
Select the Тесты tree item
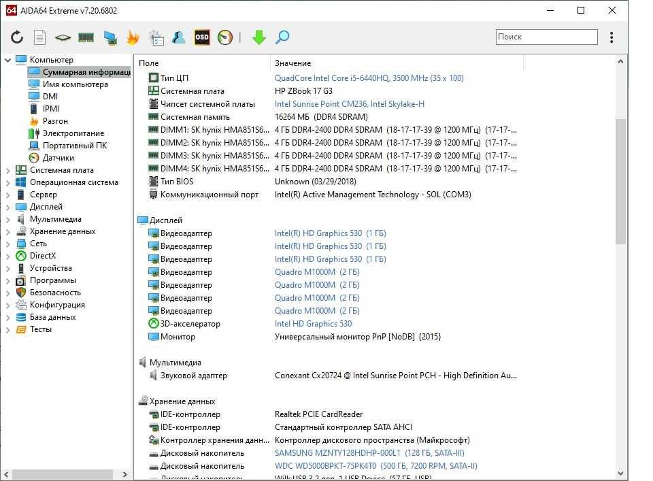tap(41, 329)
